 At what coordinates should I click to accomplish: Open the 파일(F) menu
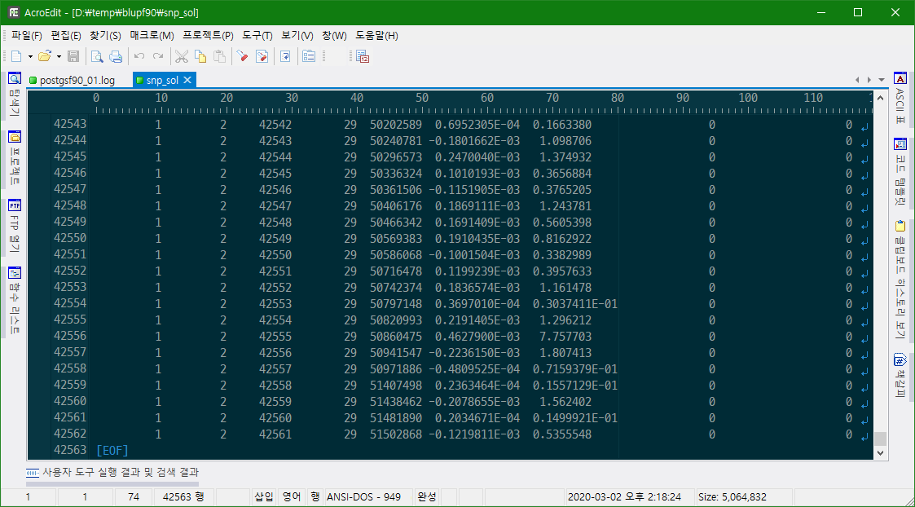click(27, 36)
